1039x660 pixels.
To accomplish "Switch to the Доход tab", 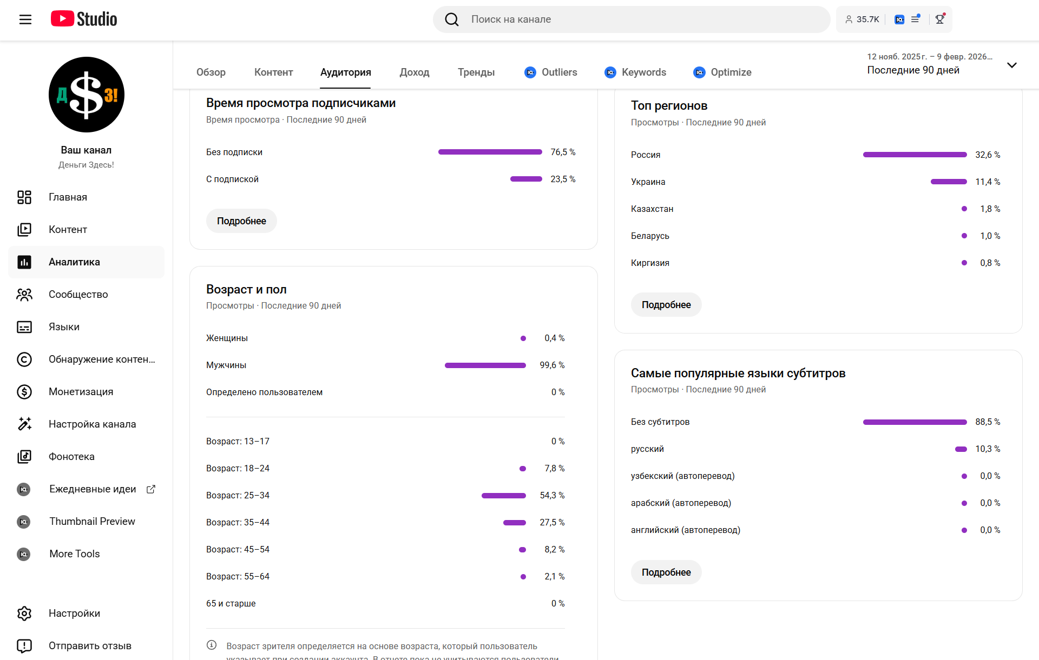I will (x=414, y=72).
